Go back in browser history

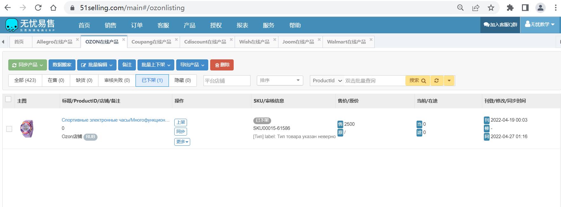(x=8, y=8)
